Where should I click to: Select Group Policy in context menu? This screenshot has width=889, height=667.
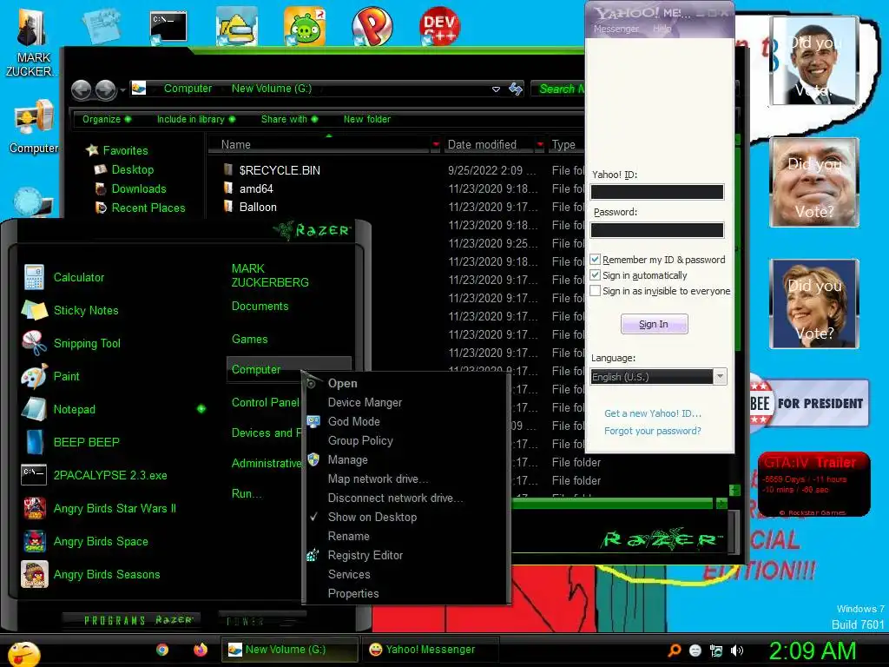tap(360, 440)
